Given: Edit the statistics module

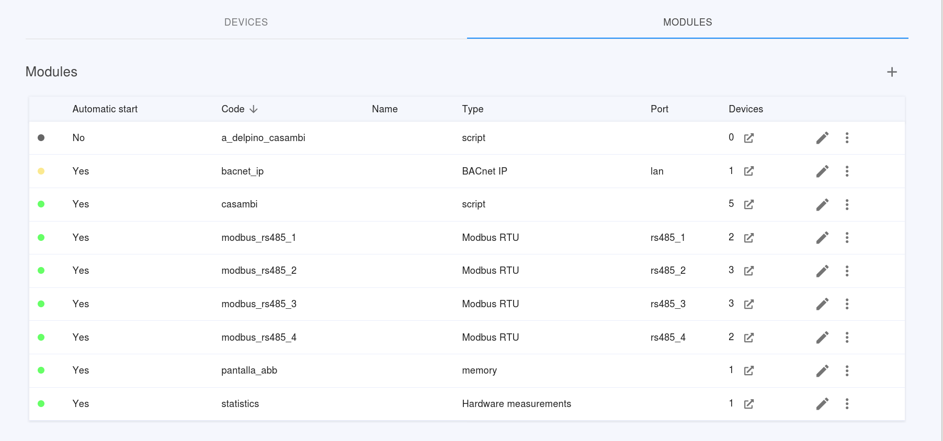Looking at the screenshot, I should [822, 404].
